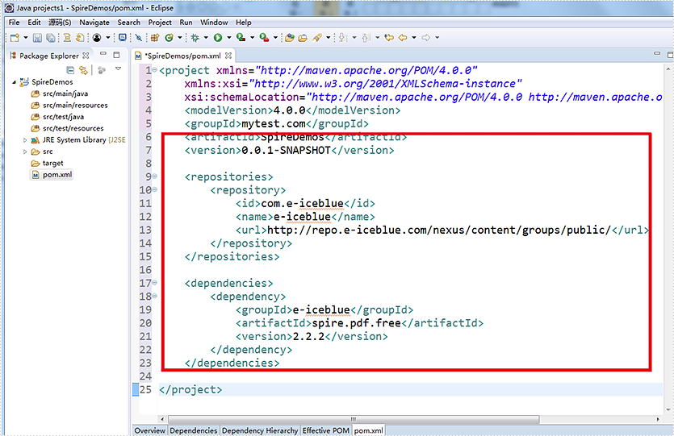The height and width of the screenshot is (436, 674).
Task: Fold the repositories element at line 9
Action: pos(155,176)
